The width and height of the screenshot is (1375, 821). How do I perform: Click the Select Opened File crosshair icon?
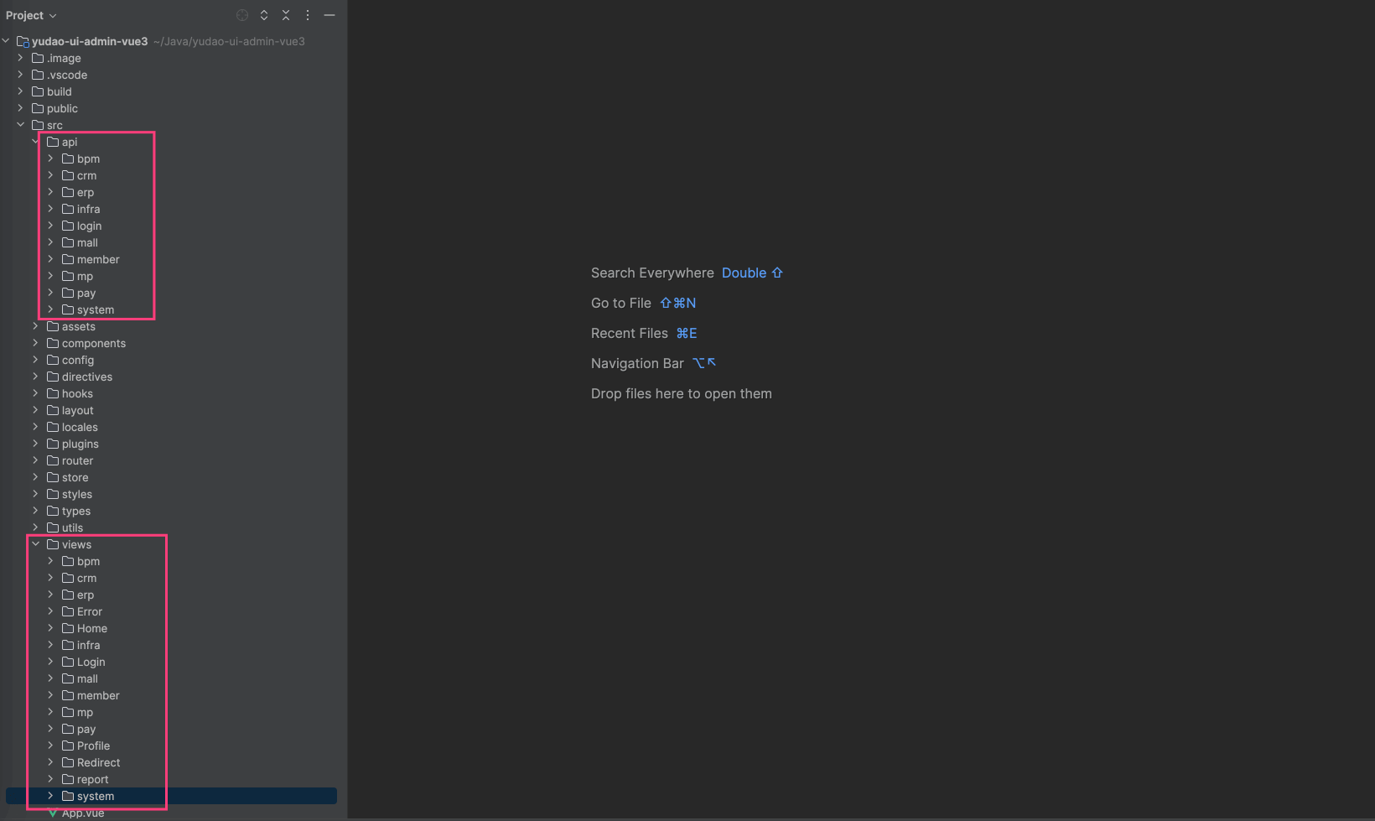[x=242, y=15]
